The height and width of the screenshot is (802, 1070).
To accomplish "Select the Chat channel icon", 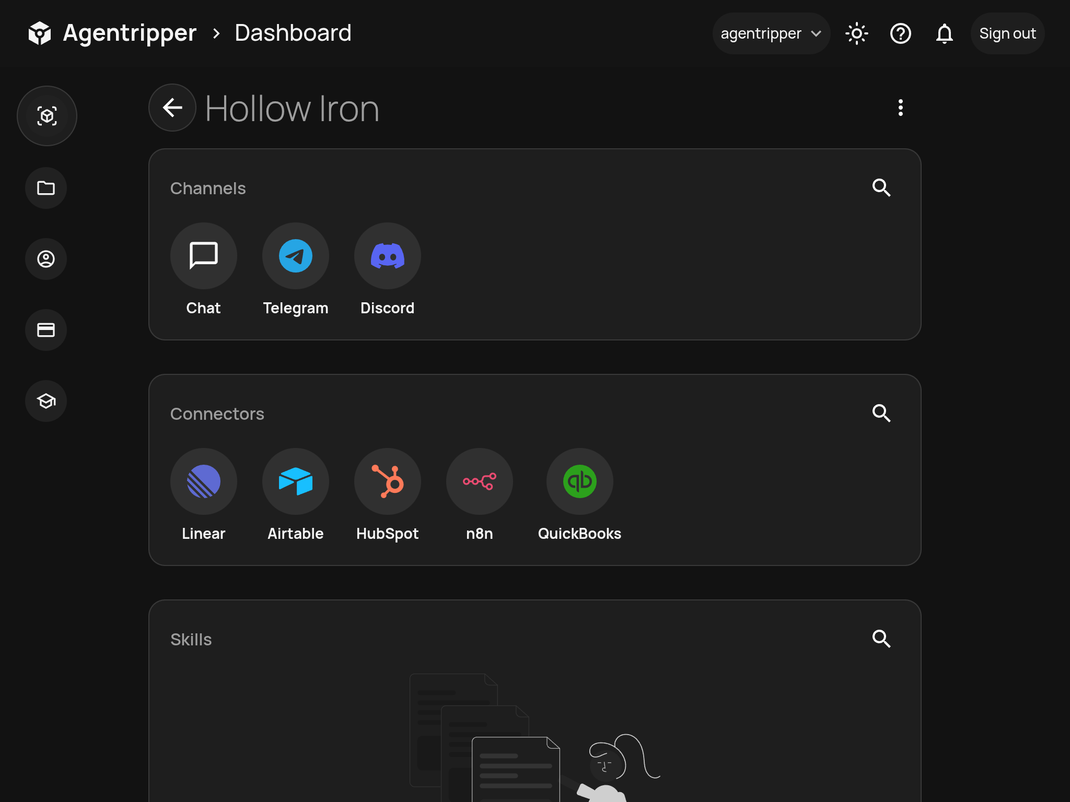I will [x=203, y=256].
